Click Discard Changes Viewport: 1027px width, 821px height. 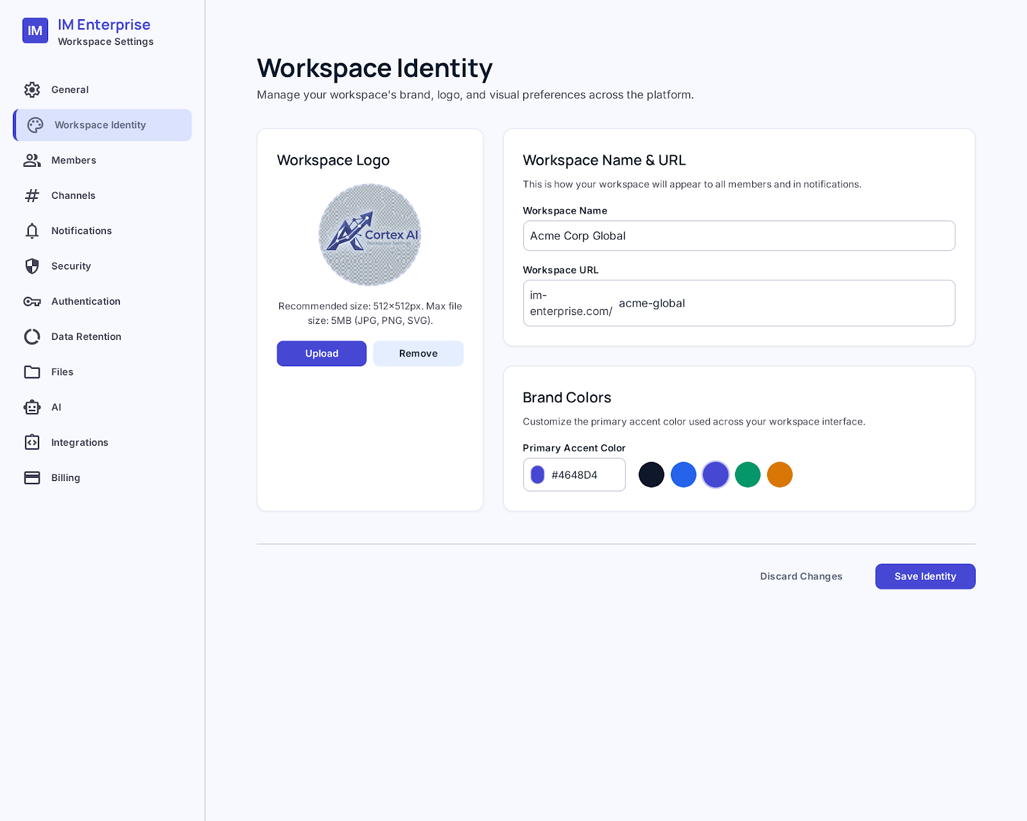click(801, 577)
